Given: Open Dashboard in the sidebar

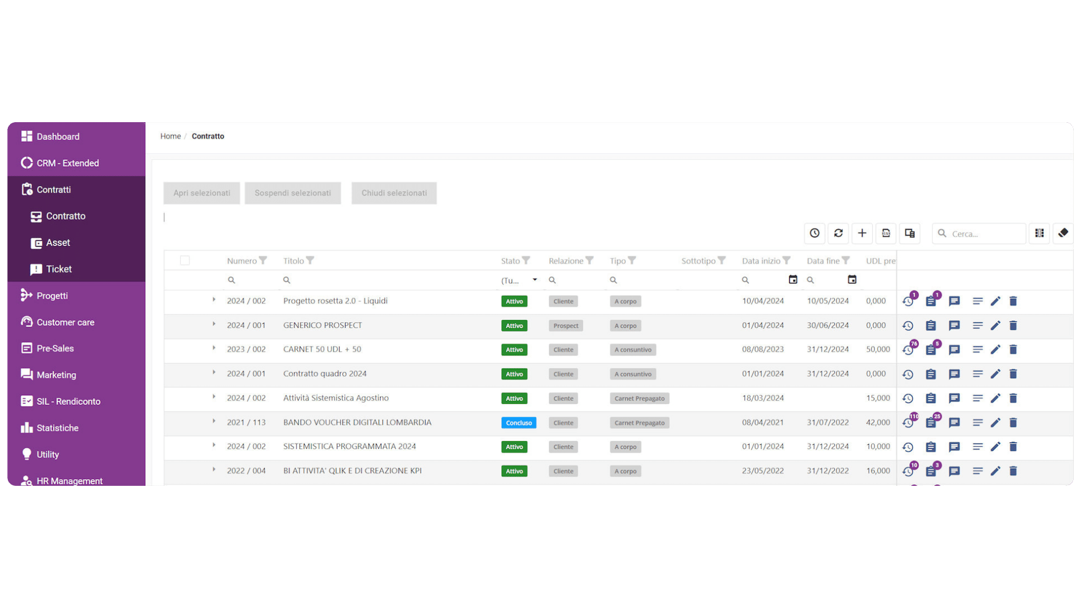Looking at the screenshot, I should [x=77, y=137].
